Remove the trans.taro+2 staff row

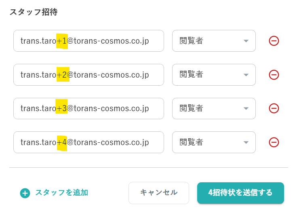point(274,75)
